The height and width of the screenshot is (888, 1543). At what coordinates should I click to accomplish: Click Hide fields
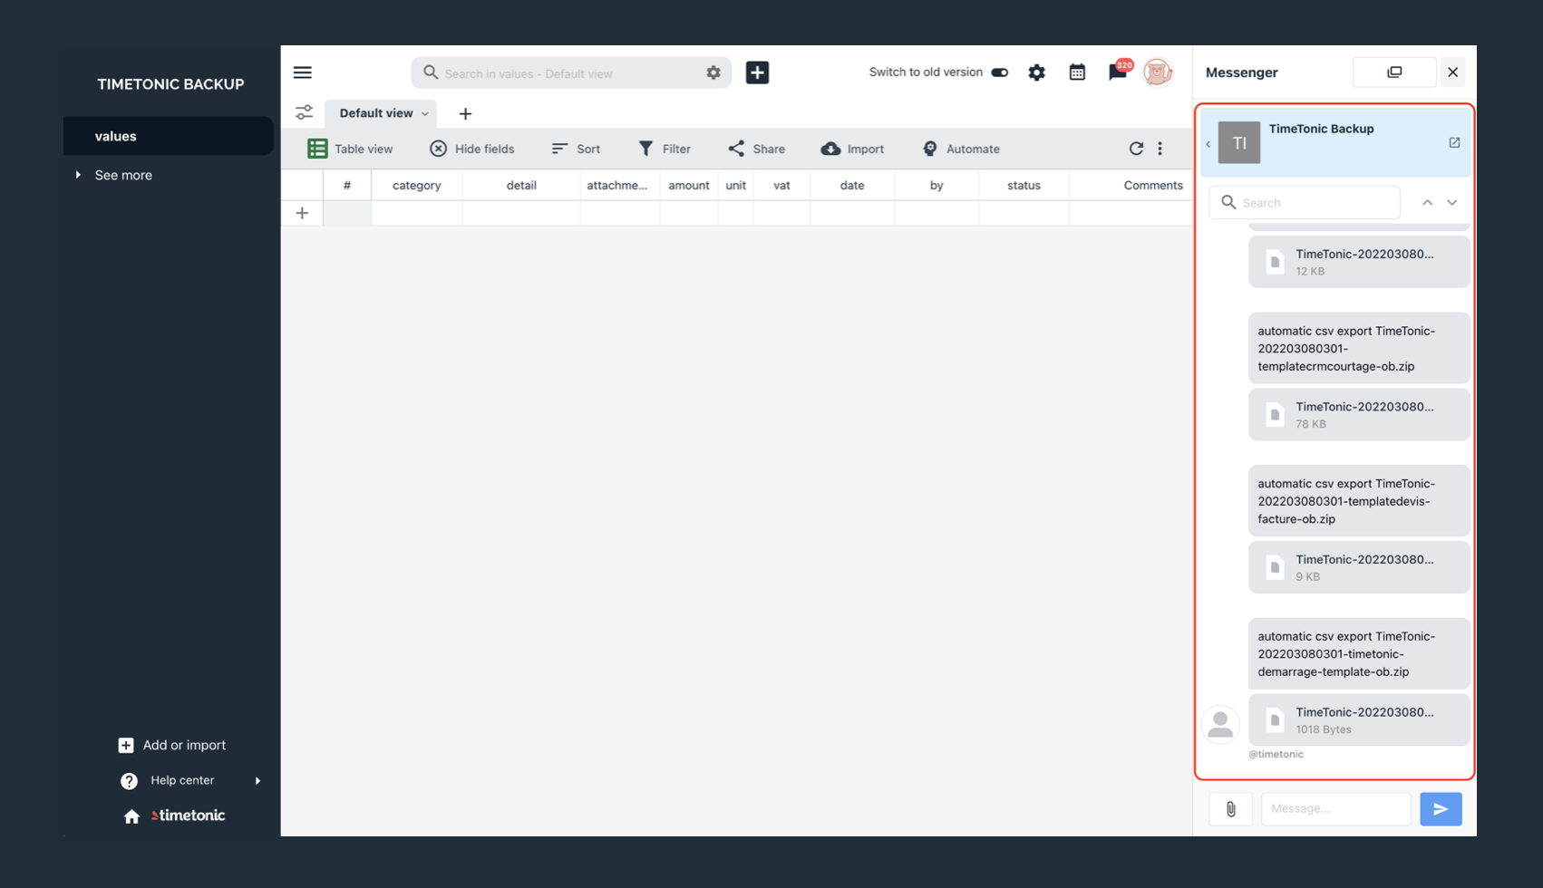471,149
